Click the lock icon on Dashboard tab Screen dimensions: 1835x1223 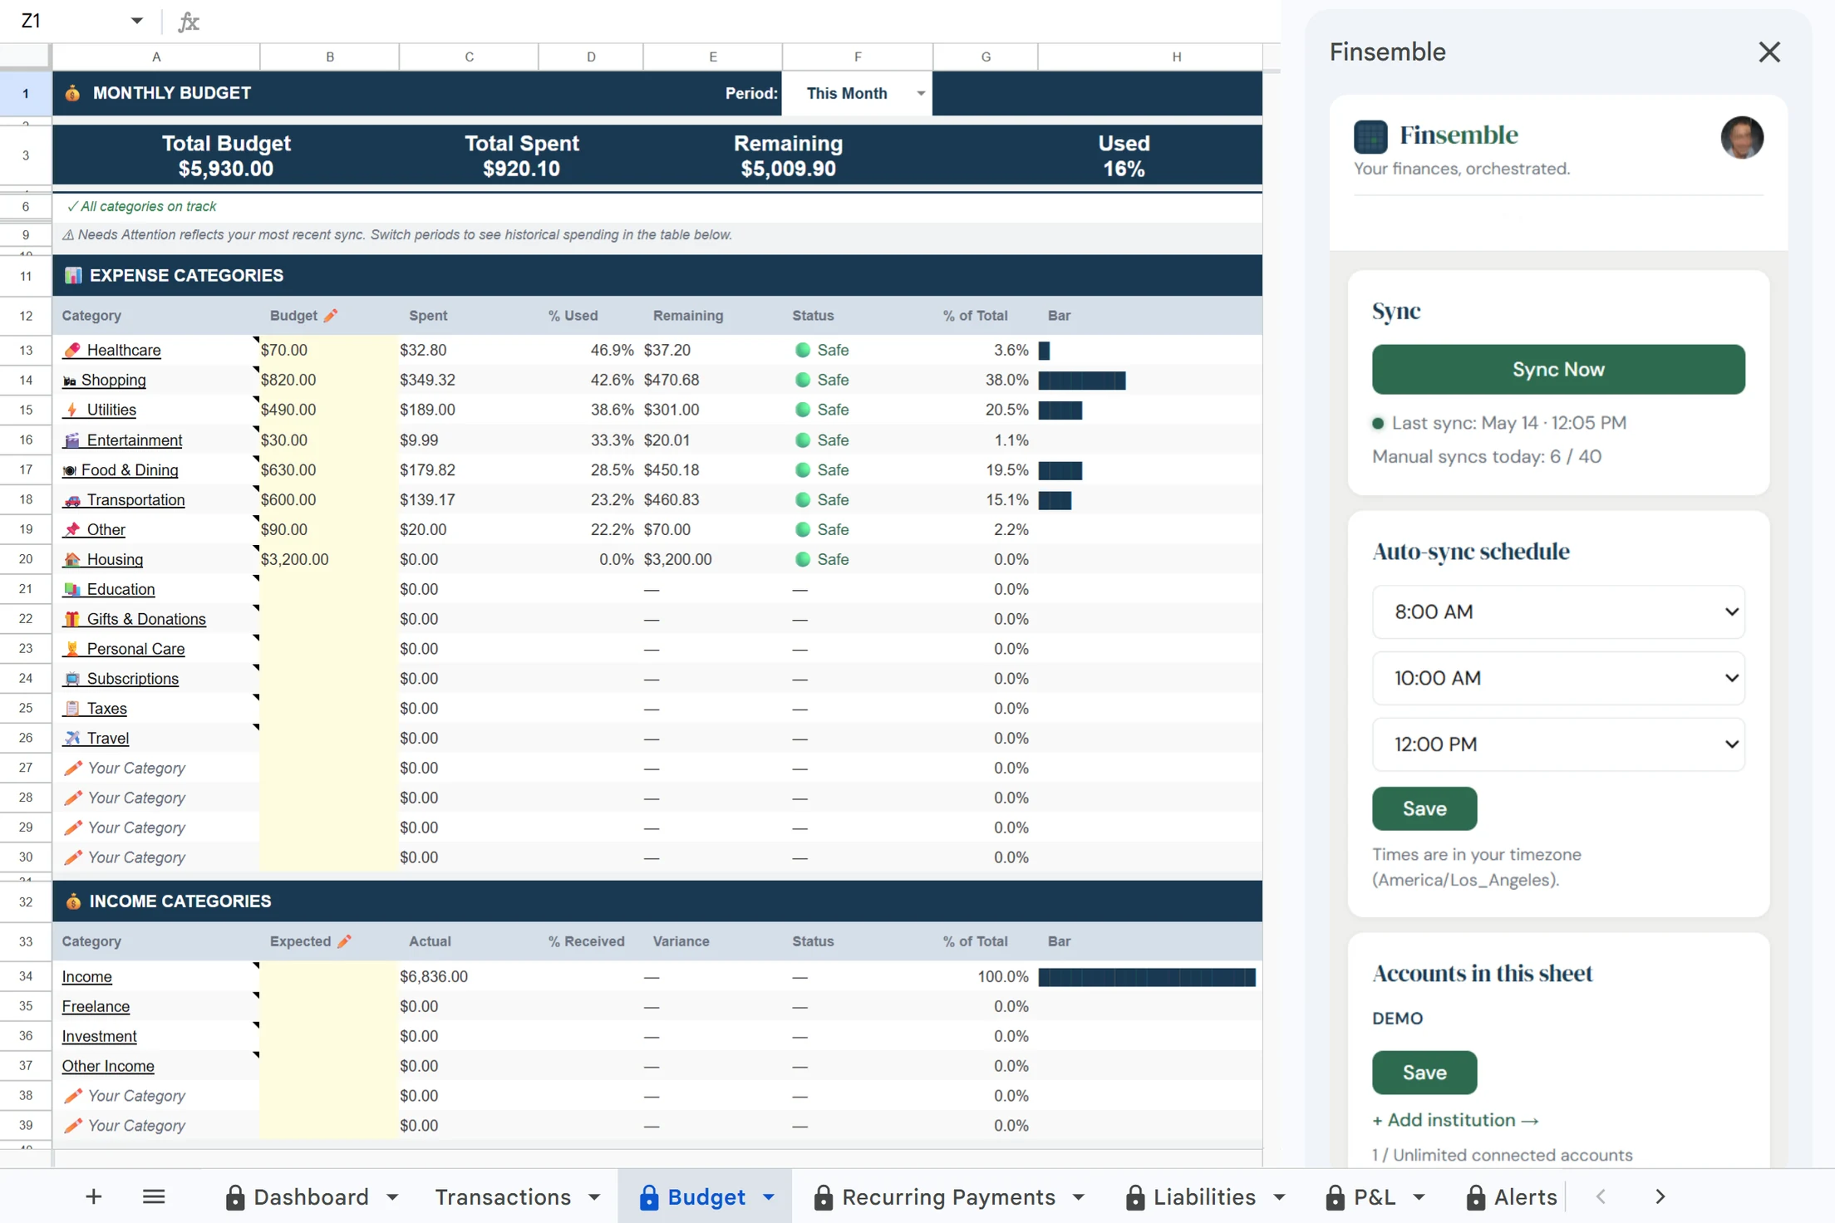[235, 1197]
